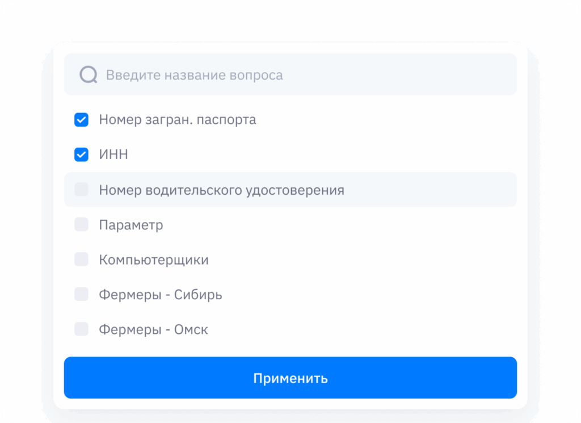This screenshot has width=581, height=423.
Task: Select the 'Фермеры - Омск' option text
Action: (x=153, y=329)
